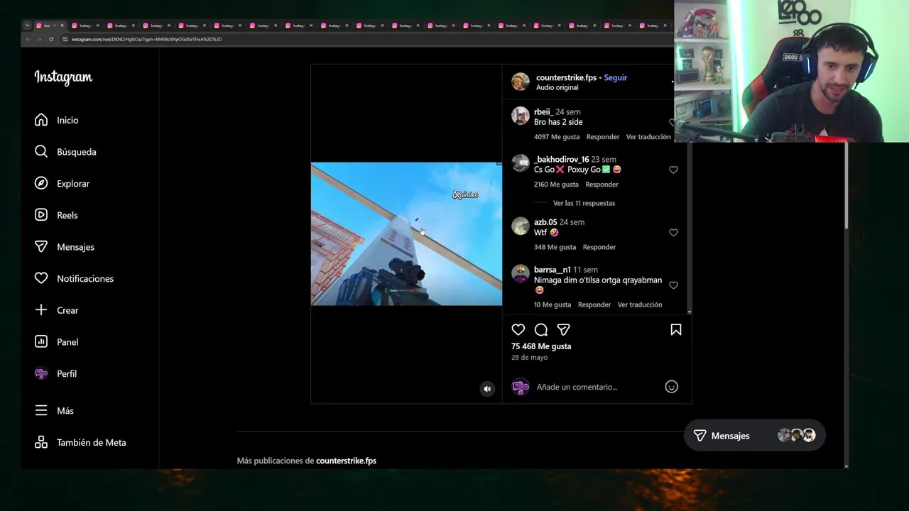
Task: Go to Inicio in Instagram sidebar
Action: 57,120
